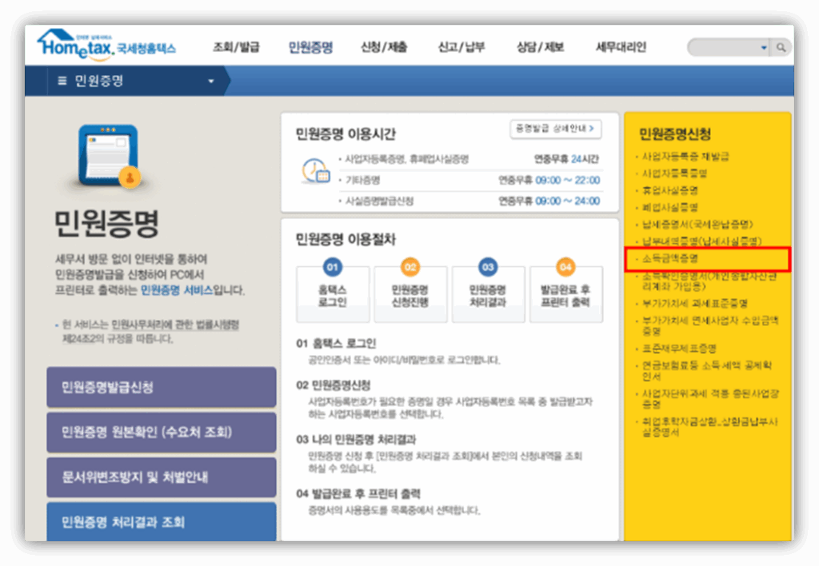Open the 세무대리인 menu

pos(621,47)
